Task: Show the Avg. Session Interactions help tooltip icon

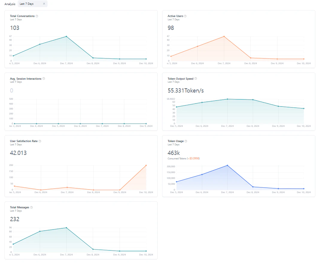Action: pyautogui.click(x=44, y=78)
